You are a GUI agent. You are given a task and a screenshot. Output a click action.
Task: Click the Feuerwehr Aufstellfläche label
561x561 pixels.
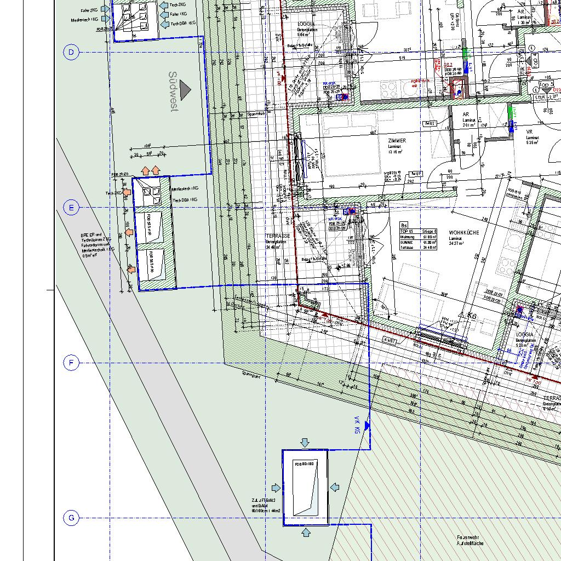[x=470, y=540]
